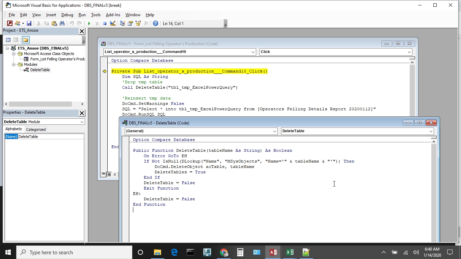
Task: Click the Redo arrow icon
Action: pos(79,23)
